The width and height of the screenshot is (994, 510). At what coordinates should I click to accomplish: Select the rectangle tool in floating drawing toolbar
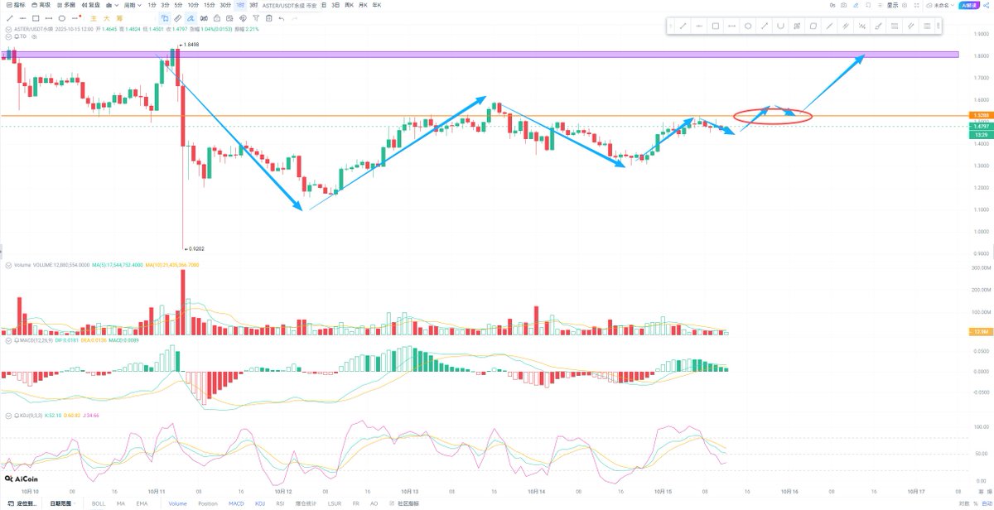(x=716, y=26)
